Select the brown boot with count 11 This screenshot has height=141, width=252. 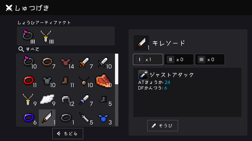click(66, 80)
